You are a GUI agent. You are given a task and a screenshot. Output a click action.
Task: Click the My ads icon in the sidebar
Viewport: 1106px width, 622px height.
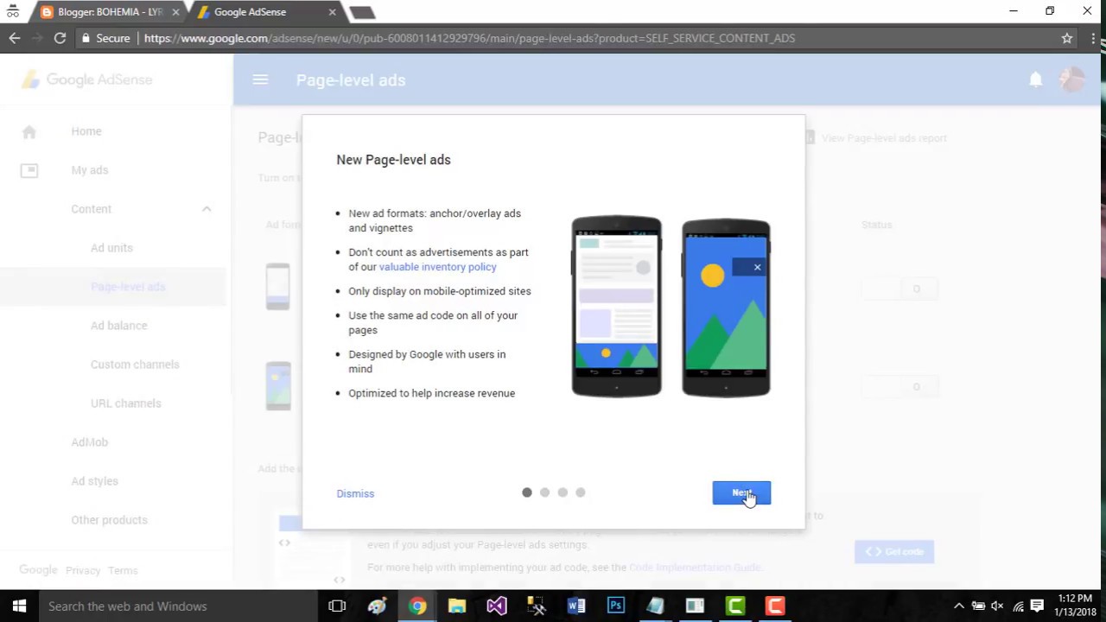click(x=29, y=170)
